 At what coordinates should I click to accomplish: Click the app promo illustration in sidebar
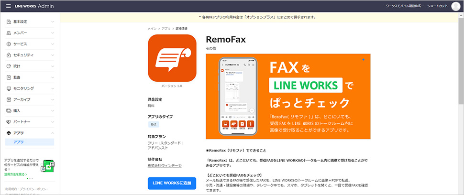(x=48, y=166)
